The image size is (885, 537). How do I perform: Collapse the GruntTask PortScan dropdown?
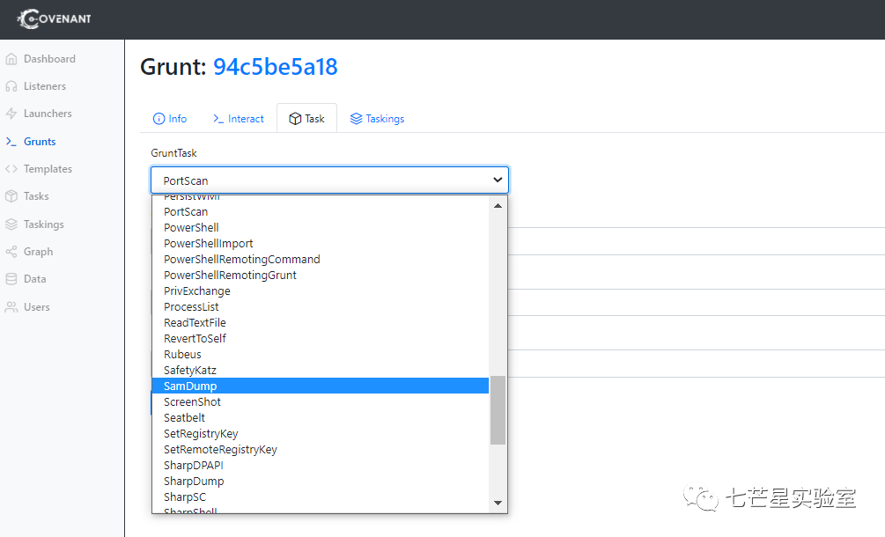click(329, 180)
